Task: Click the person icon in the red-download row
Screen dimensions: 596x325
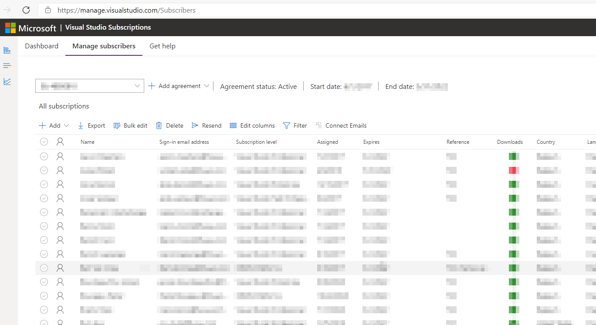Action: click(60, 170)
